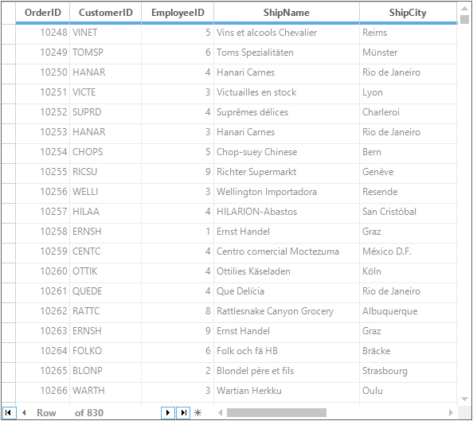Go to next record button
This screenshot has height=421, width=473.
click(168, 412)
